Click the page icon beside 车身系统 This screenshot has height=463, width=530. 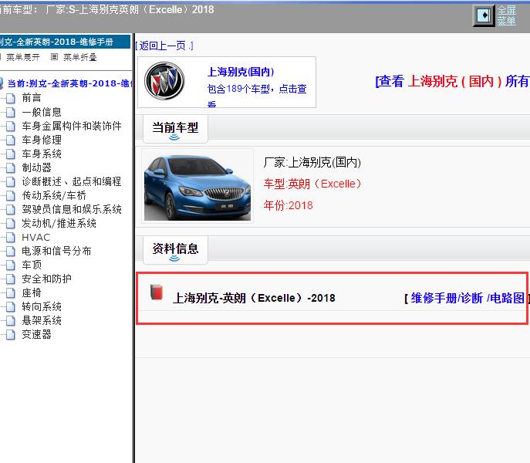pyautogui.click(x=11, y=154)
